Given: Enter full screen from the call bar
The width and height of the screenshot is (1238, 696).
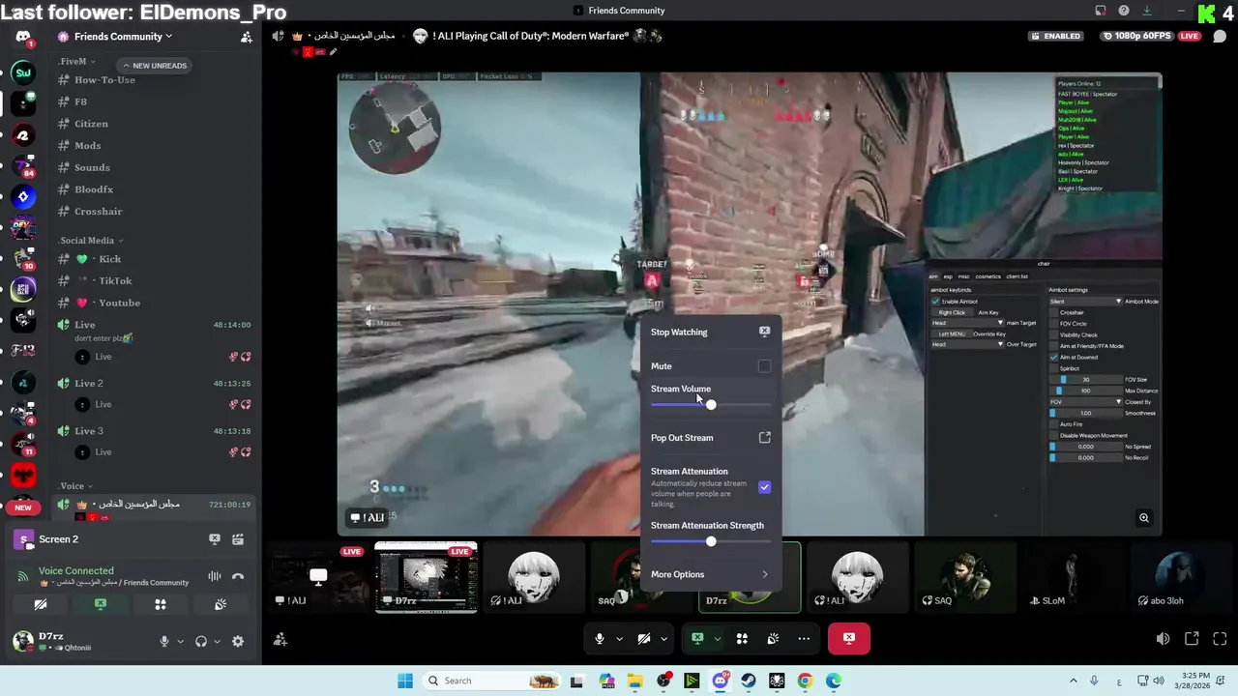Looking at the screenshot, I should coord(1220,639).
